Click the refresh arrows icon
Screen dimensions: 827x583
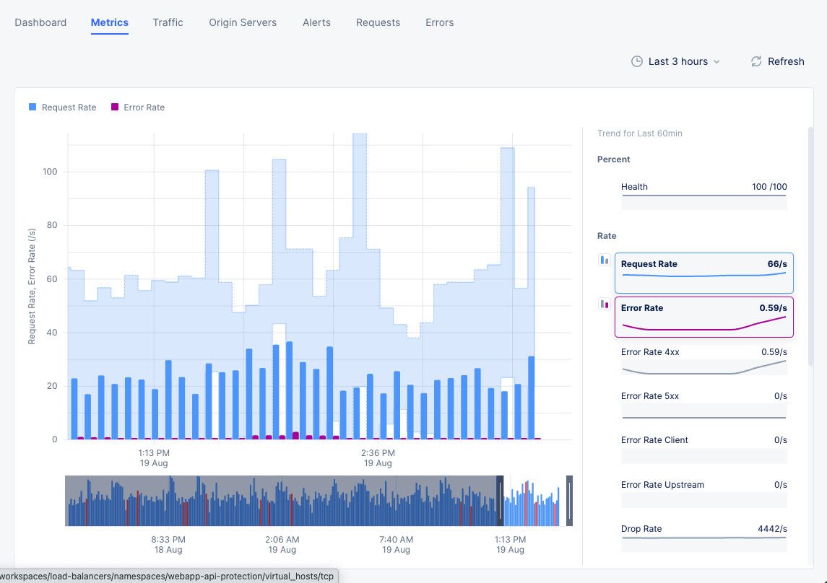click(756, 61)
